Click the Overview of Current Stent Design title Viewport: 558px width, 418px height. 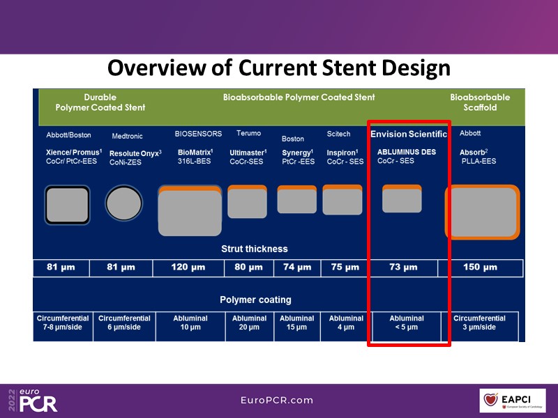coord(278,68)
